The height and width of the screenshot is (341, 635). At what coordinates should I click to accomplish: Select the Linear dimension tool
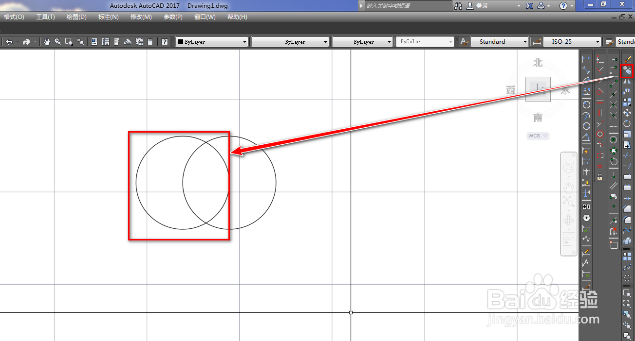pos(586,58)
